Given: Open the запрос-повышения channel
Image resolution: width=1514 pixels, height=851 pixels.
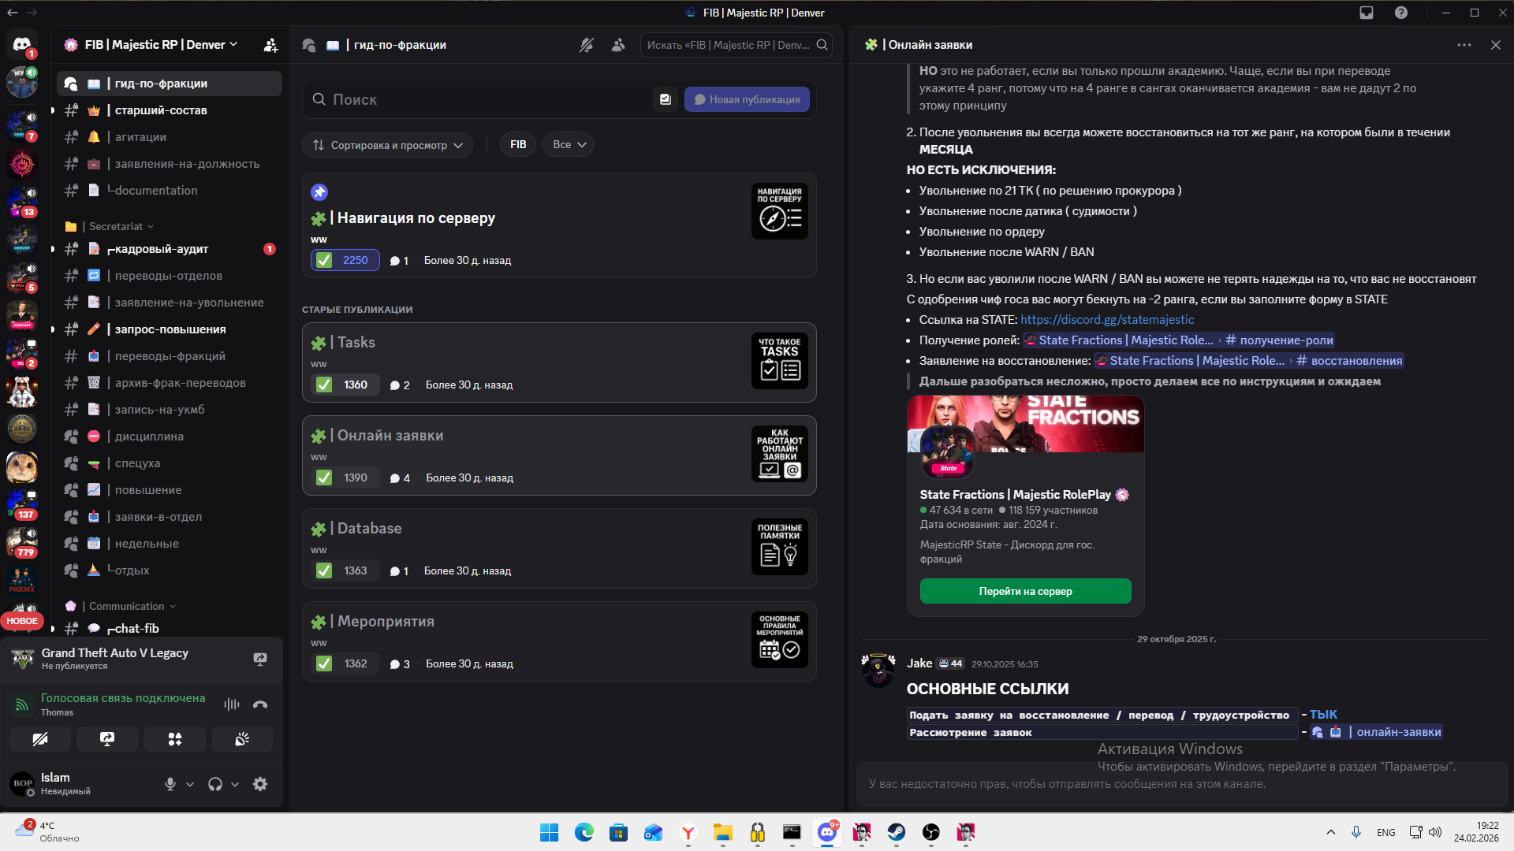Looking at the screenshot, I should pos(170,329).
